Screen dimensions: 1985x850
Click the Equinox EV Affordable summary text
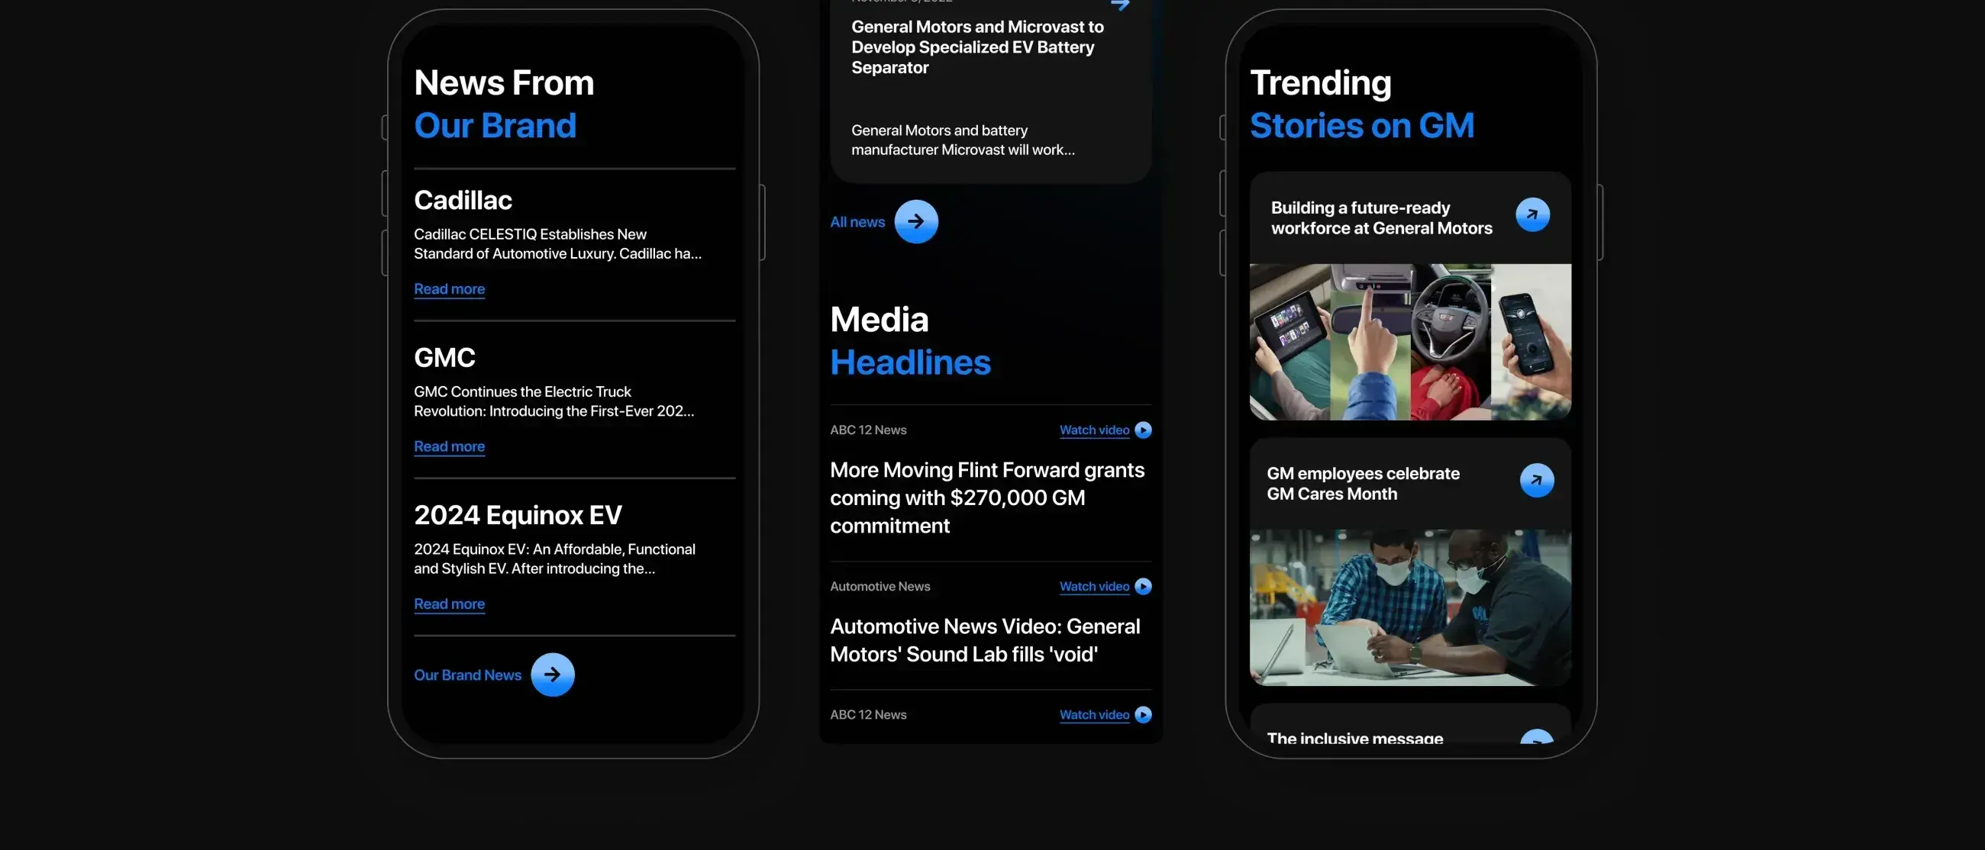point(554,559)
